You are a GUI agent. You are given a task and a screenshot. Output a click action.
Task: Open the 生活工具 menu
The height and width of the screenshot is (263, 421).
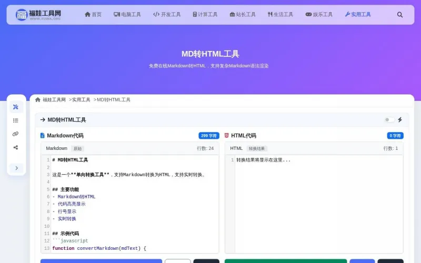[x=280, y=15]
